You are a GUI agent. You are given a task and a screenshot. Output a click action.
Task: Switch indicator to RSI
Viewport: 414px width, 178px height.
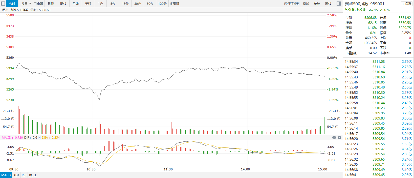[x=24, y=175]
